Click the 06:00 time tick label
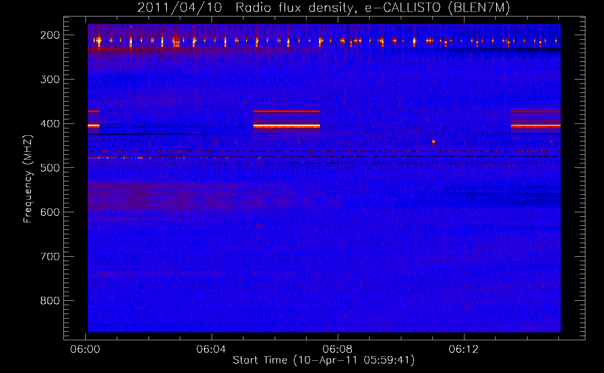This screenshot has width=604, height=373. [85, 349]
